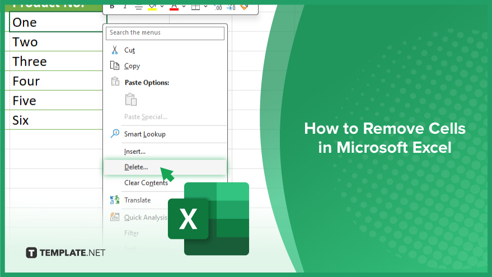492x277 pixels.
Task: Click the center align icon in mini toolbar
Action: click(x=138, y=7)
